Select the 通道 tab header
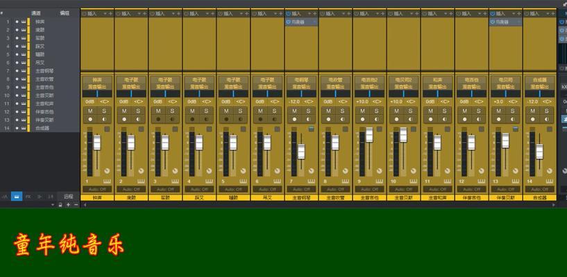The height and width of the screenshot is (277, 567). click(36, 13)
